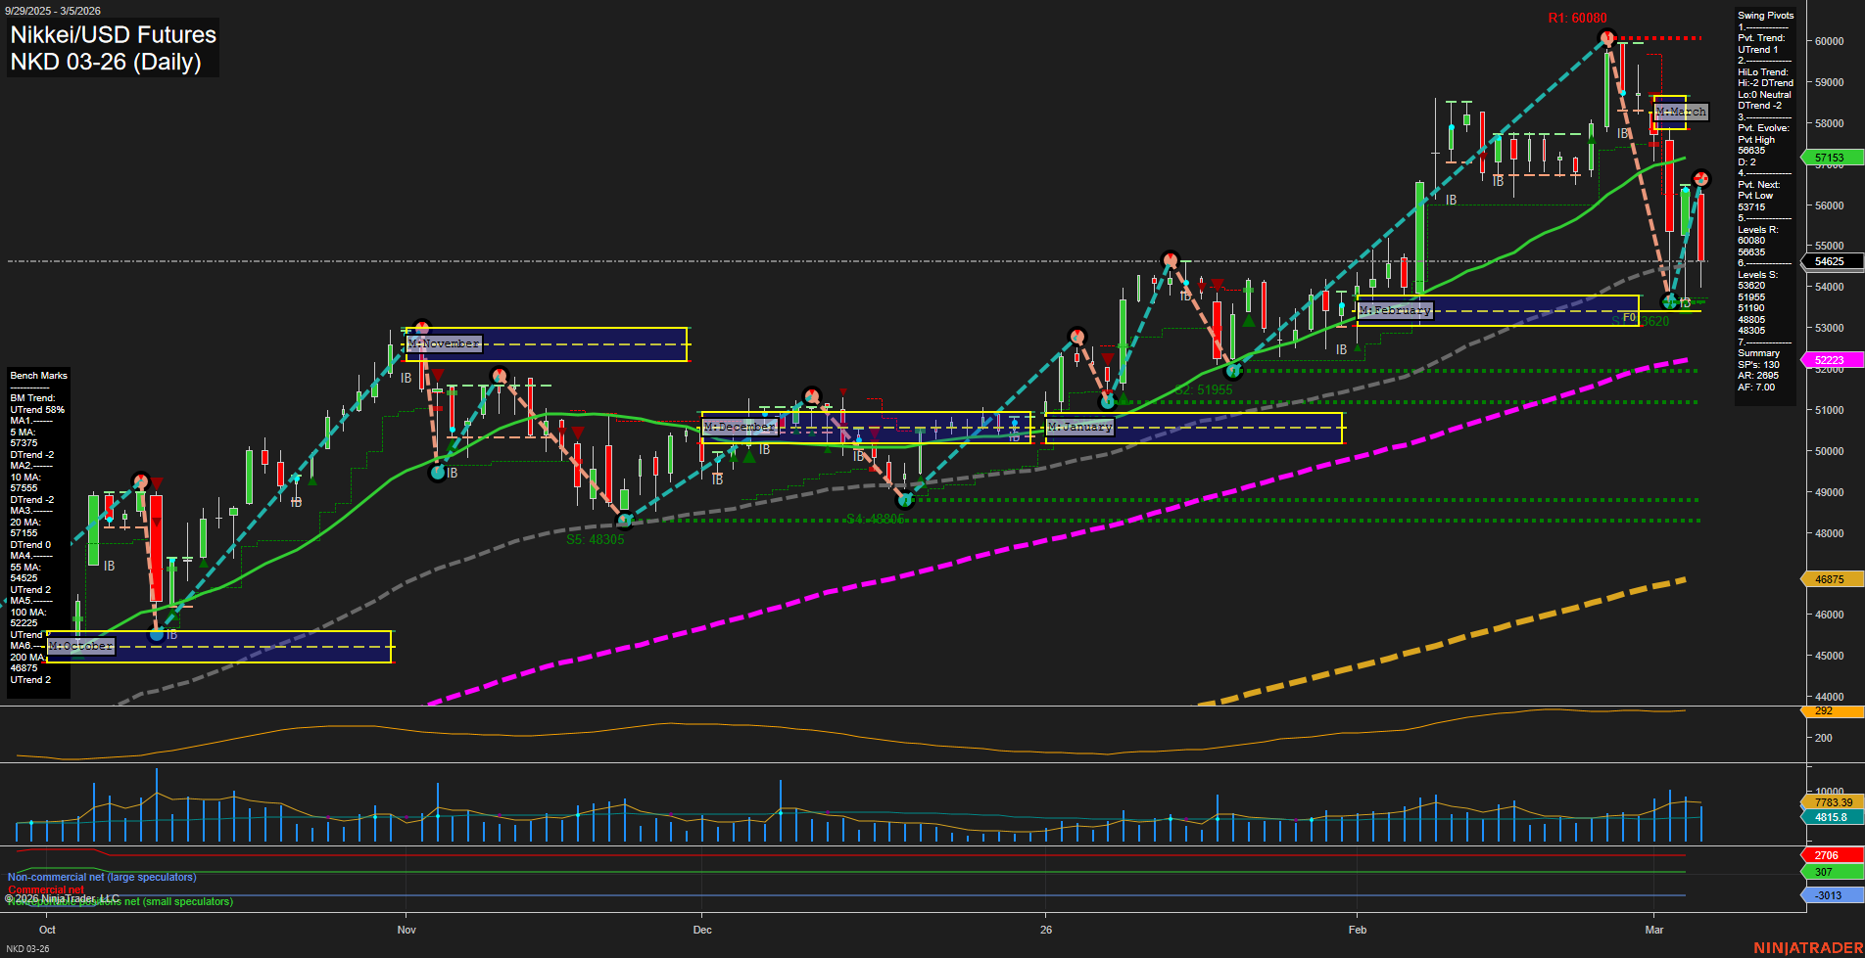Click the red sell triangle above the November swing high
Image resolution: width=1865 pixels, height=958 pixels.
click(439, 375)
